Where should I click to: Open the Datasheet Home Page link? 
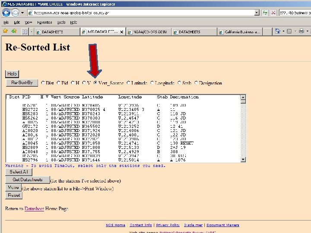(34, 209)
